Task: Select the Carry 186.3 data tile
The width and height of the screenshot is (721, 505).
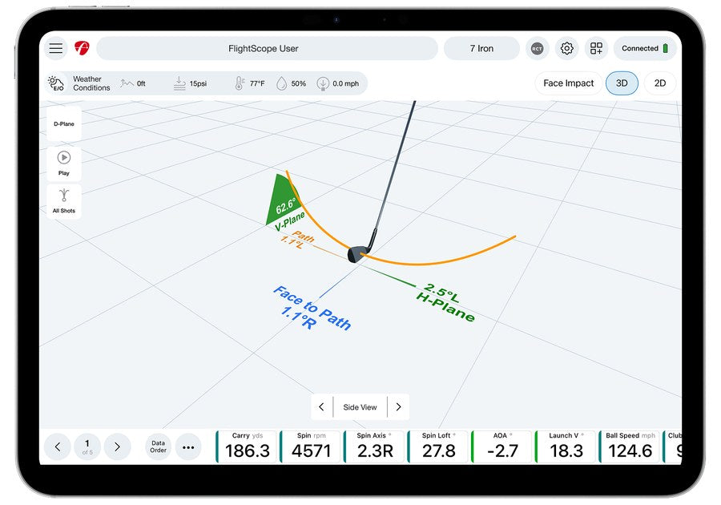Action: pos(247,446)
